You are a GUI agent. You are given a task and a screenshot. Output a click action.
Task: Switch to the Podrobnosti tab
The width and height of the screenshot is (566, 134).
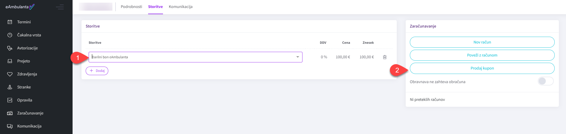coord(131,7)
